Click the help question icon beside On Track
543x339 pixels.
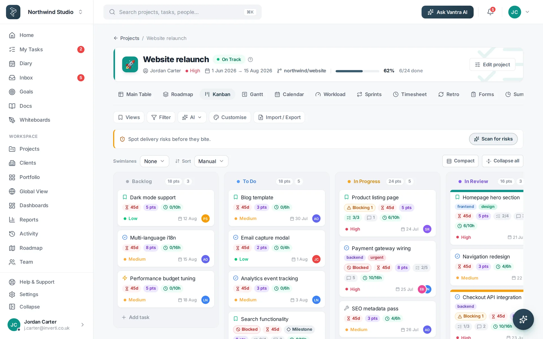coord(250,59)
